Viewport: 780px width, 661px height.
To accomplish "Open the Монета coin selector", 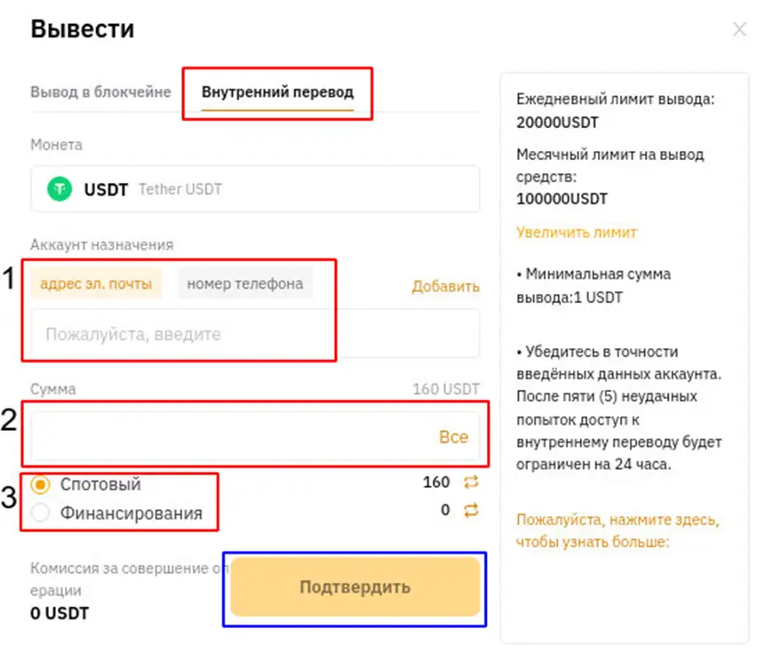I will click(x=255, y=188).
